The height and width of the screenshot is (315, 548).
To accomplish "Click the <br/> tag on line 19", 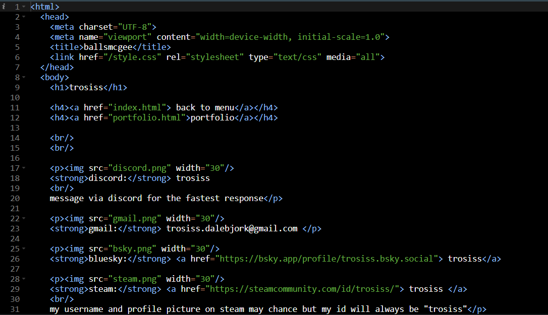I will [x=62, y=188].
